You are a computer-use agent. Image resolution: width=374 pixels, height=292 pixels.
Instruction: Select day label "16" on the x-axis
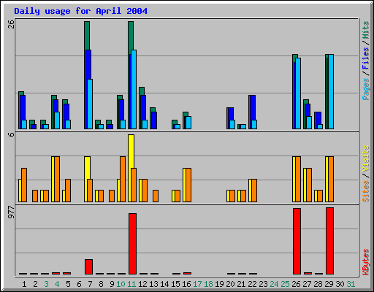click(x=186, y=284)
